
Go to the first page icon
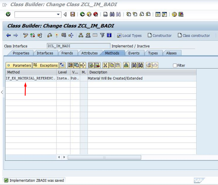[129, 14]
